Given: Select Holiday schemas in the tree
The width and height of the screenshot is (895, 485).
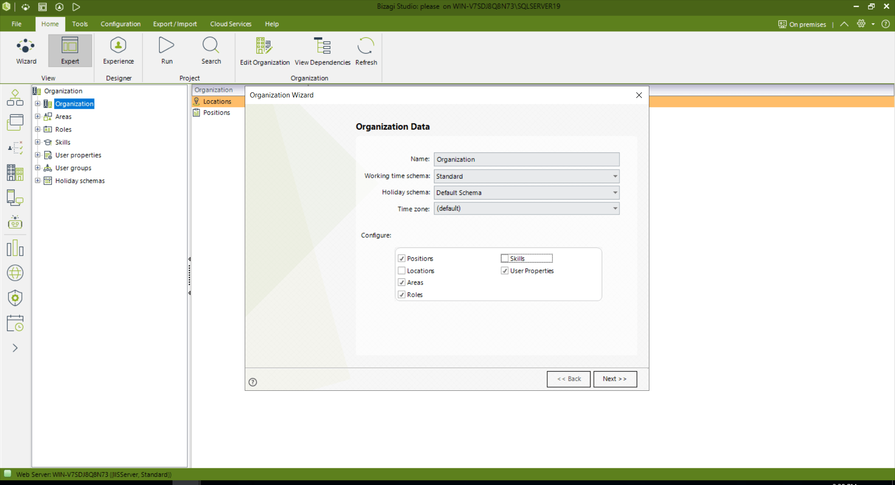Looking at the screenshot, I should click(80, 180).
